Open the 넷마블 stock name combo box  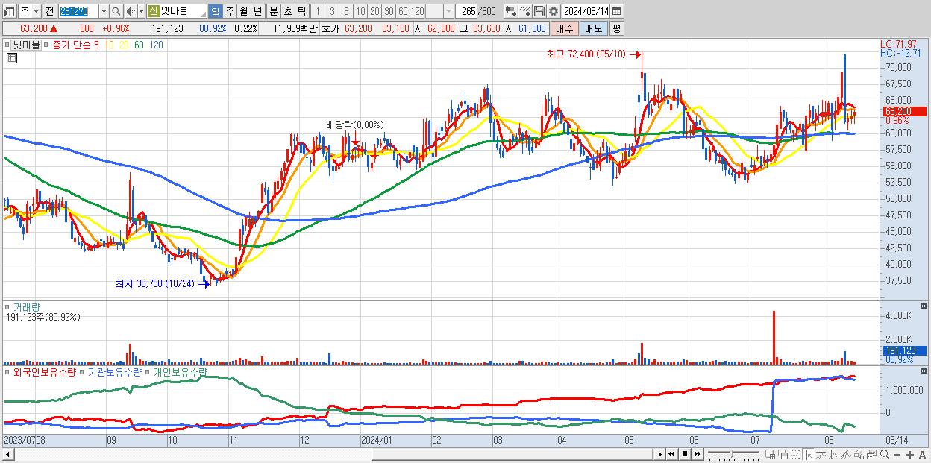[178, 11]
